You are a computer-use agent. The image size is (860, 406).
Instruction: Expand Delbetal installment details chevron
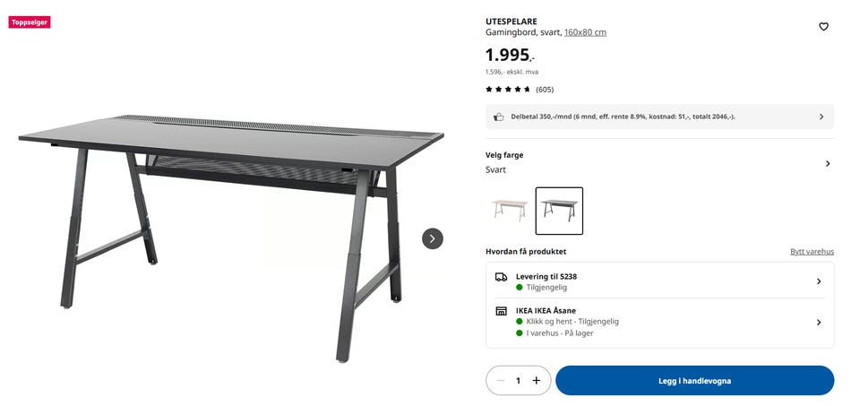821,117
